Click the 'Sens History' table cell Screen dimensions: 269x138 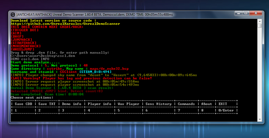pyautogui.click(x=158, y=104)
